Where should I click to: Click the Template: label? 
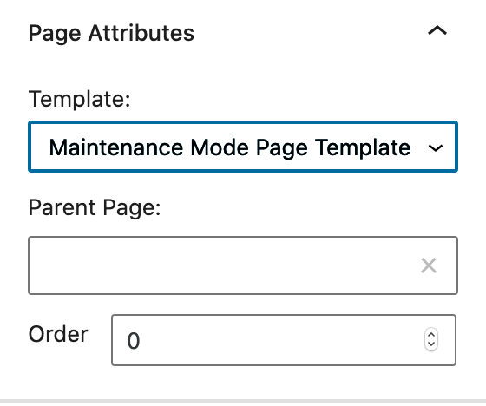[x=79, y=99]
